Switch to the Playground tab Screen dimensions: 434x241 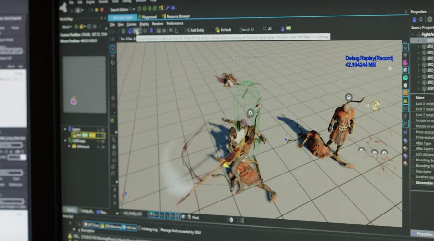point(148,17)
